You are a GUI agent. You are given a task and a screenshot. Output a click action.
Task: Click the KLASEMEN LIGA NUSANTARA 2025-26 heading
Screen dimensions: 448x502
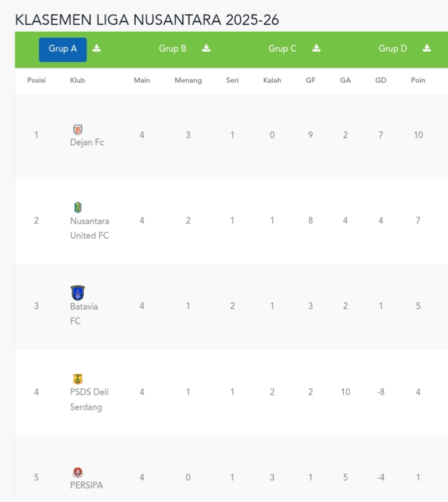point(147,20)
